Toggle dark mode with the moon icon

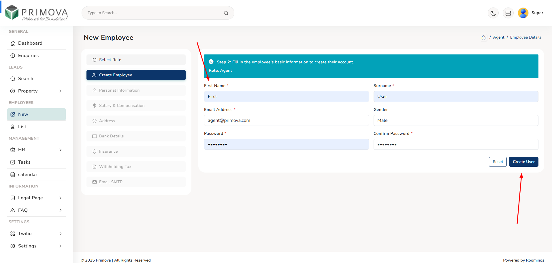pos(493,13)
